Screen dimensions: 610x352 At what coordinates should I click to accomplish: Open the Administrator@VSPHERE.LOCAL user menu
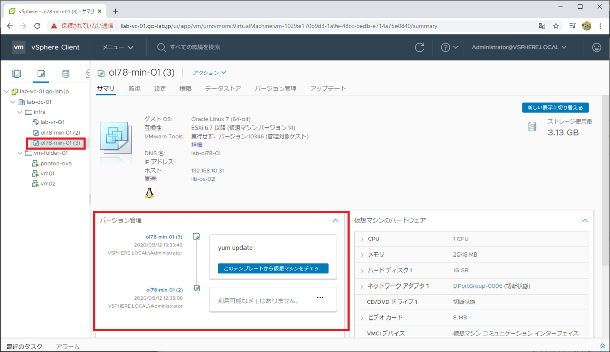[x=518, y=47]
